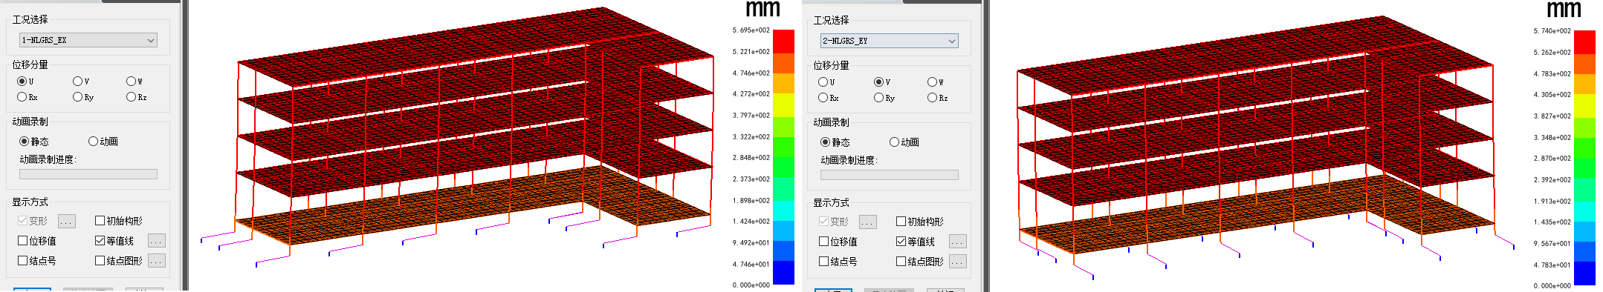Click the top roof slab of the 1-NLGRS_EX model

pos(476,41)
